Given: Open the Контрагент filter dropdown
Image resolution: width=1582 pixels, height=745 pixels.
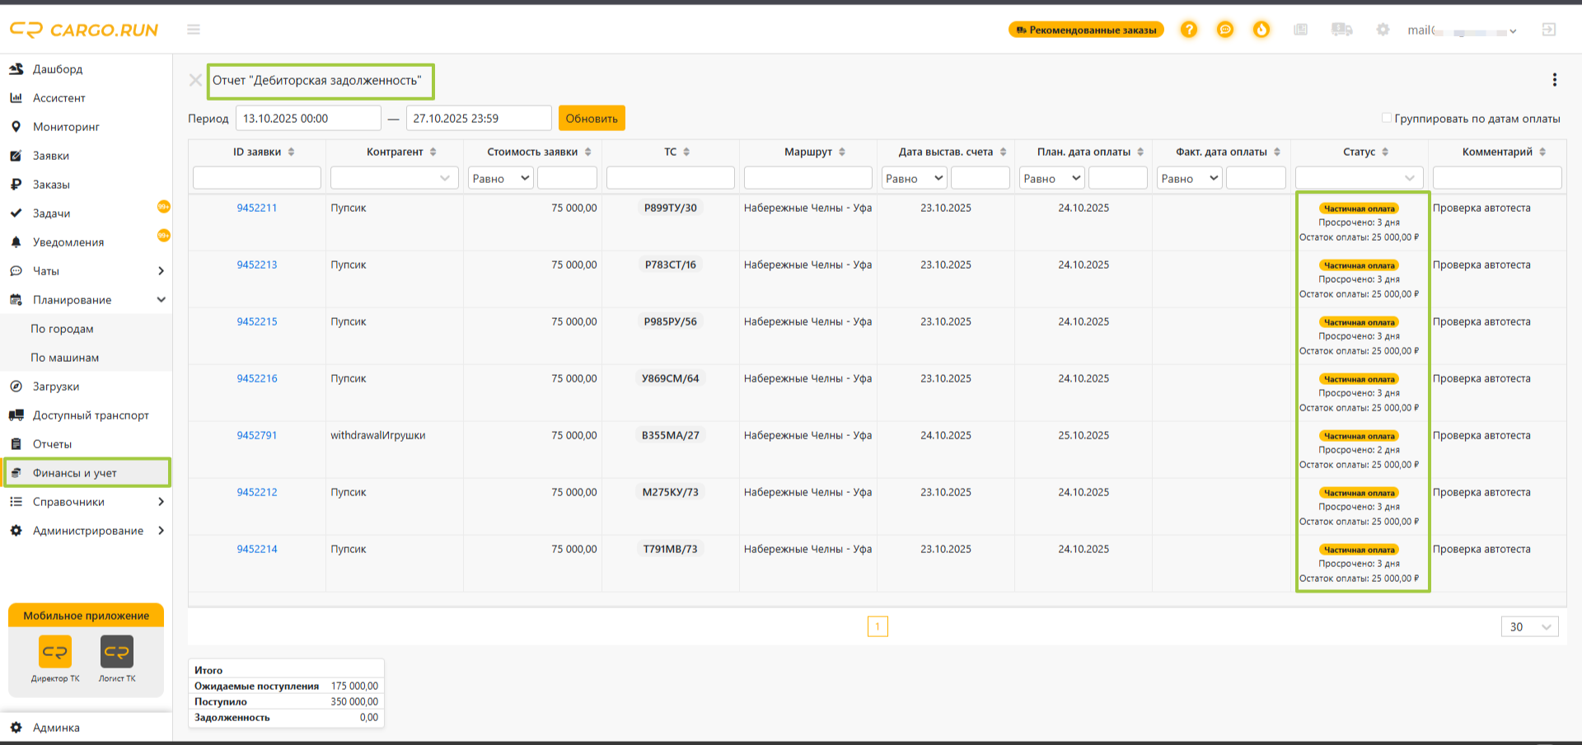Looking at the screenshot, I should pos(395,178).
